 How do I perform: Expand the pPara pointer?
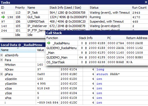[1, 74]
